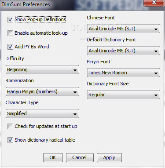
Task: Open the Character Type dropdown showing Simplified
Action: (42, 113)
